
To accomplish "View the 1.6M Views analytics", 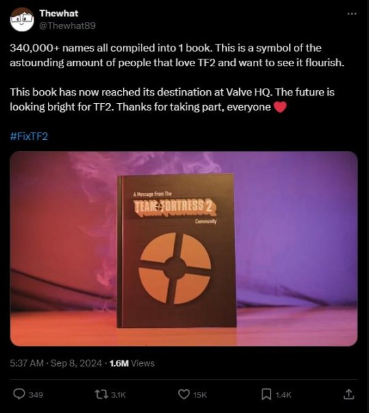I will (x=132, y=363).
